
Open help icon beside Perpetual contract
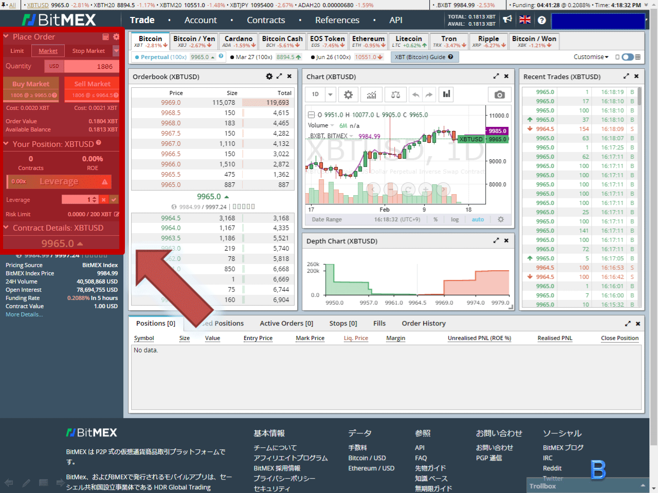(x=221, y=56)
